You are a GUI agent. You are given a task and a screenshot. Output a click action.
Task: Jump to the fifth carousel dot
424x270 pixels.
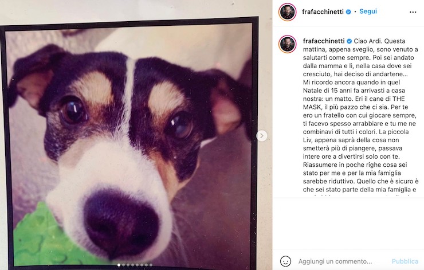pos(137,265)
